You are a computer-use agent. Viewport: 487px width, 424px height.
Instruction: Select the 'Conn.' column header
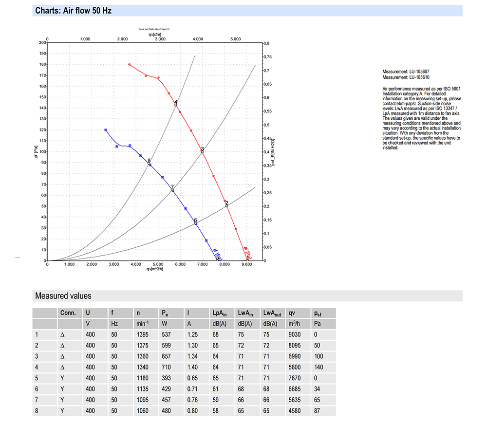tap(67, 313)
